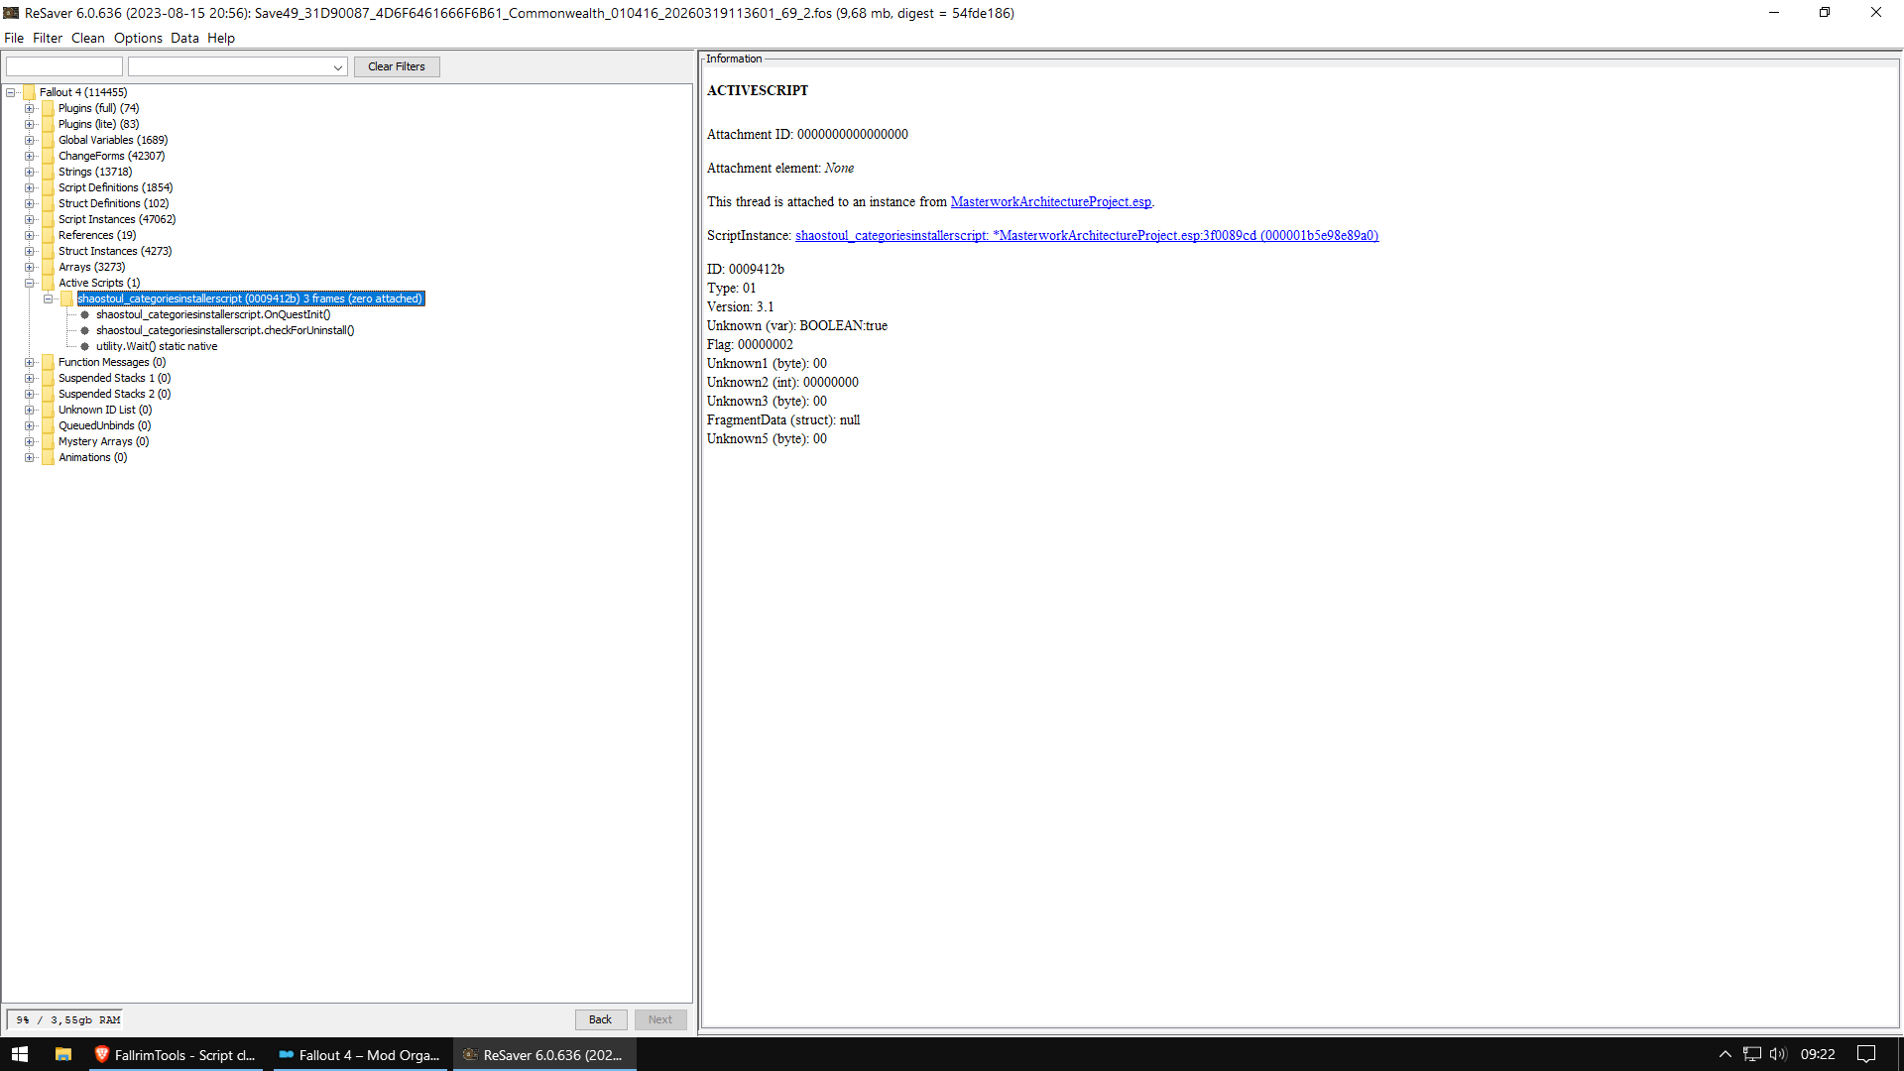Viewport: 1904px width, 1071px height.
Task: Click the Plugins (full) folder icon
Action: tap(48, 108)
